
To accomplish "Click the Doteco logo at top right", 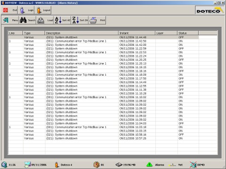I will click(x=210, y=10).
